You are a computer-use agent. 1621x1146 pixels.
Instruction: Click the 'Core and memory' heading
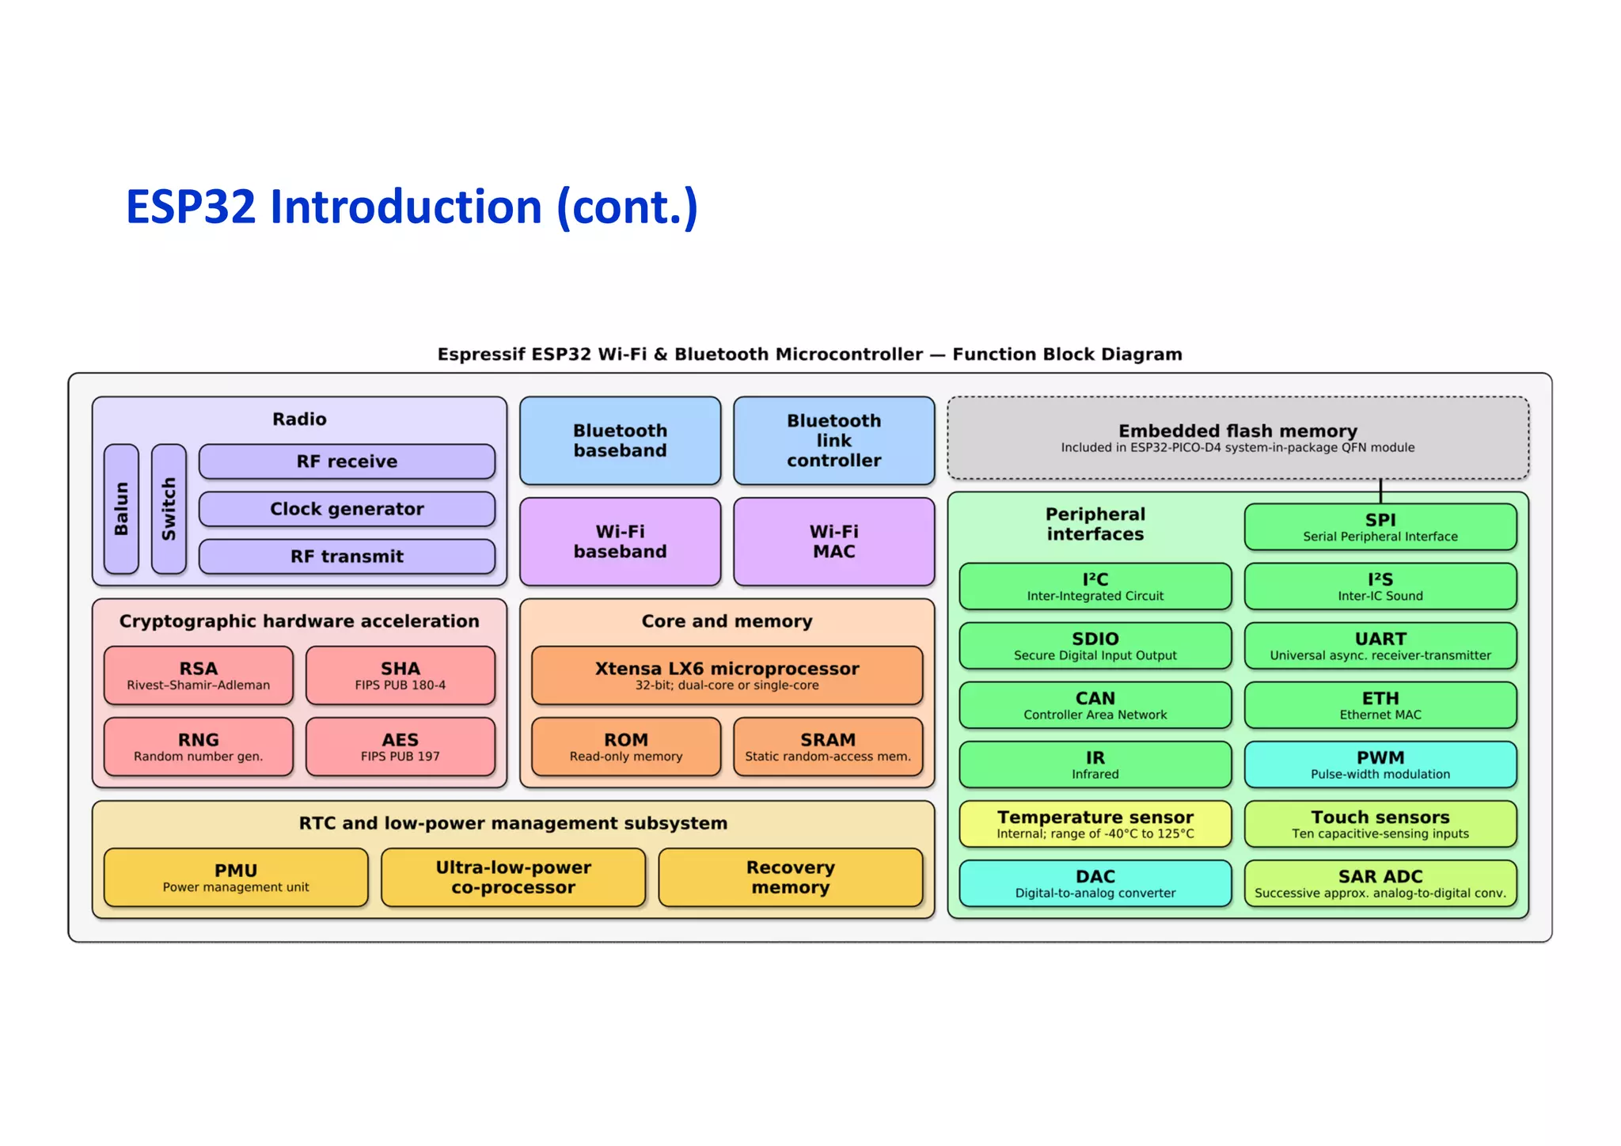[727, 621]
